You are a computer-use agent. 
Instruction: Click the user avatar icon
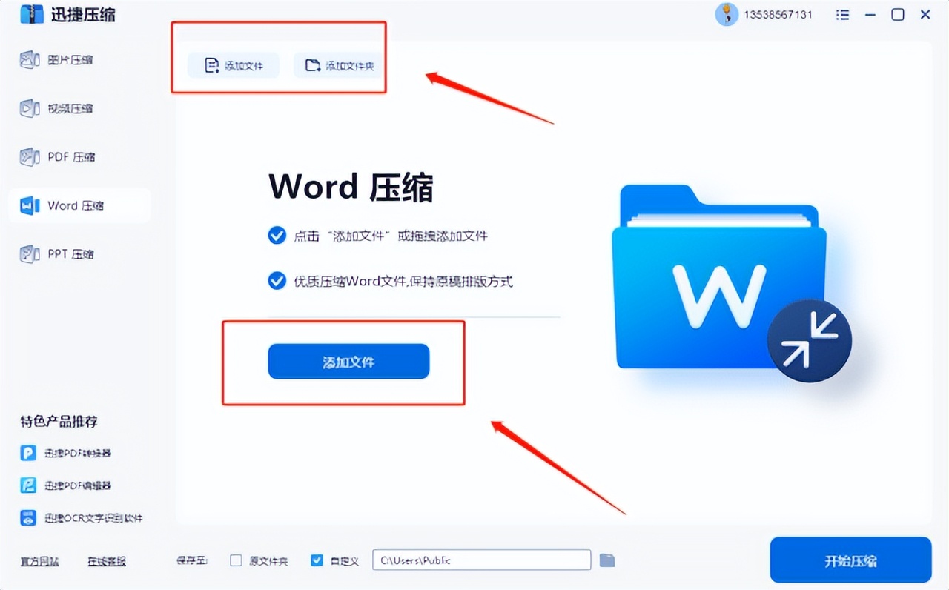coord(727,14)
